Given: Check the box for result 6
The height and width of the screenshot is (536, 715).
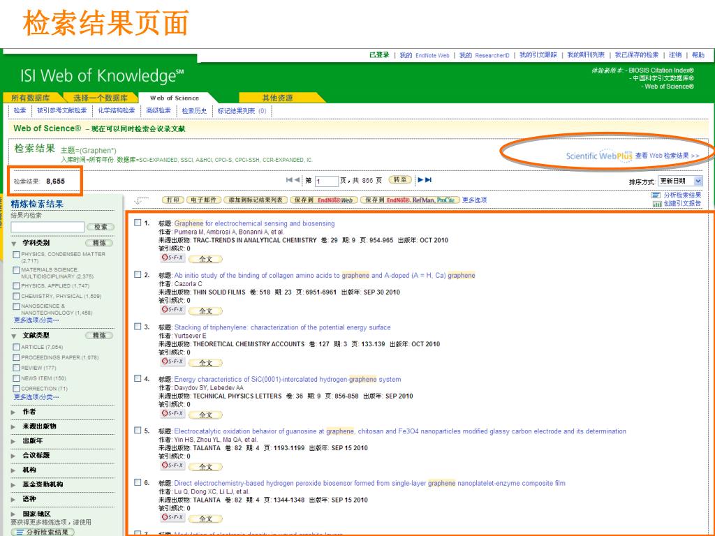Looking at the screenshot, I should 138,482.
